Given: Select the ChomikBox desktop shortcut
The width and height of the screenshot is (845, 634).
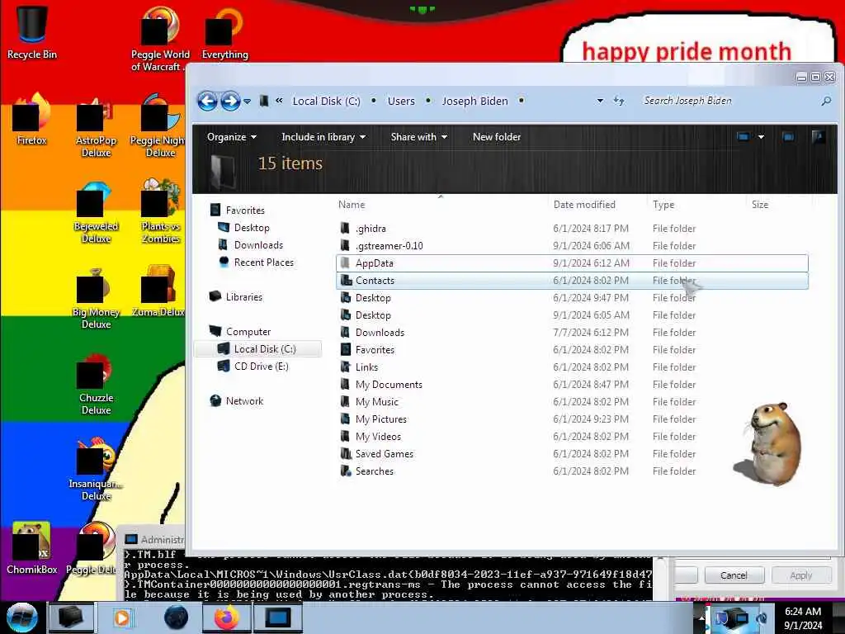Looking at the screenshot, I should point(32,548).
